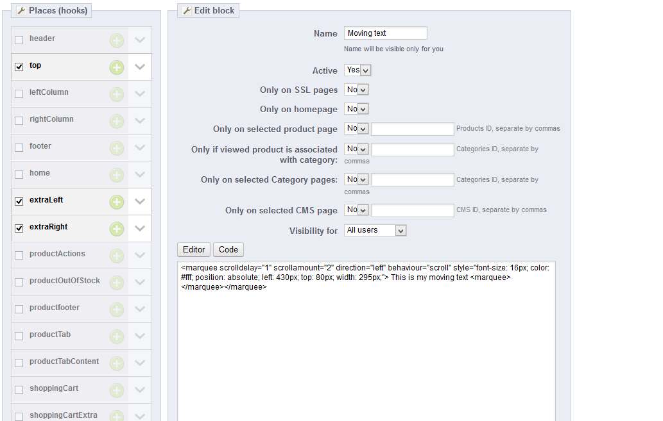The width and height of the screenshot is (663, 421).
Task: Expand the home hook chevron
Action: tap(139, 174)
